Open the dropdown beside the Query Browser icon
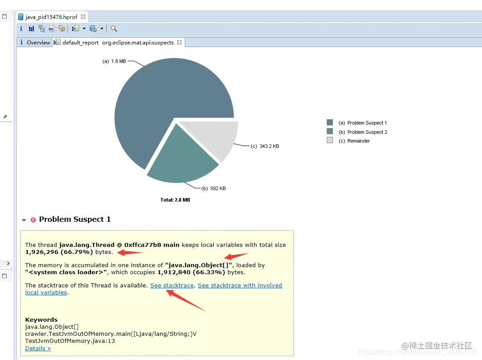Viewport: 482px width, 360px height. [x=102, y=28]
